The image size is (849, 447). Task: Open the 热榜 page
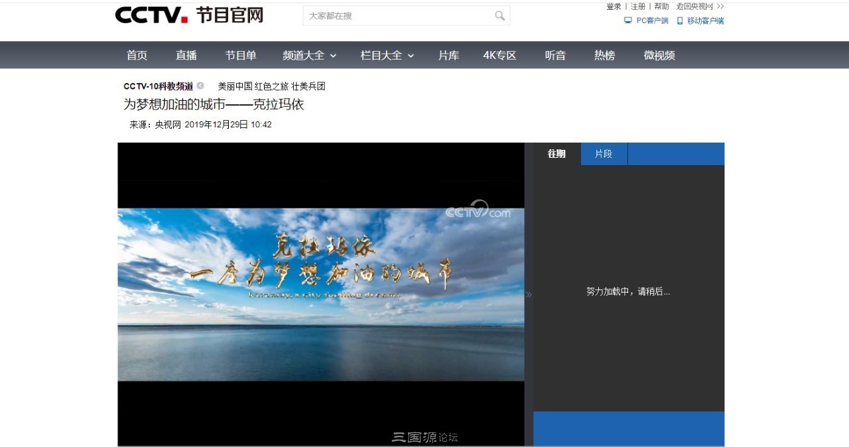pos(604,56)
